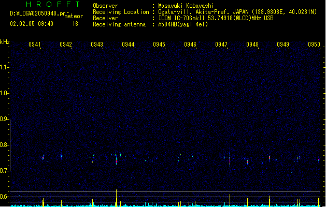Click the 'meteor' count label
326x207 pixels.
[74, 16]
